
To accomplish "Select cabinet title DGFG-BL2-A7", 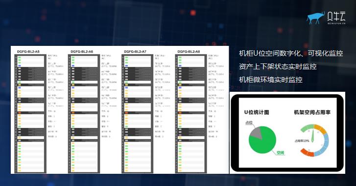I will click(135, 52).
